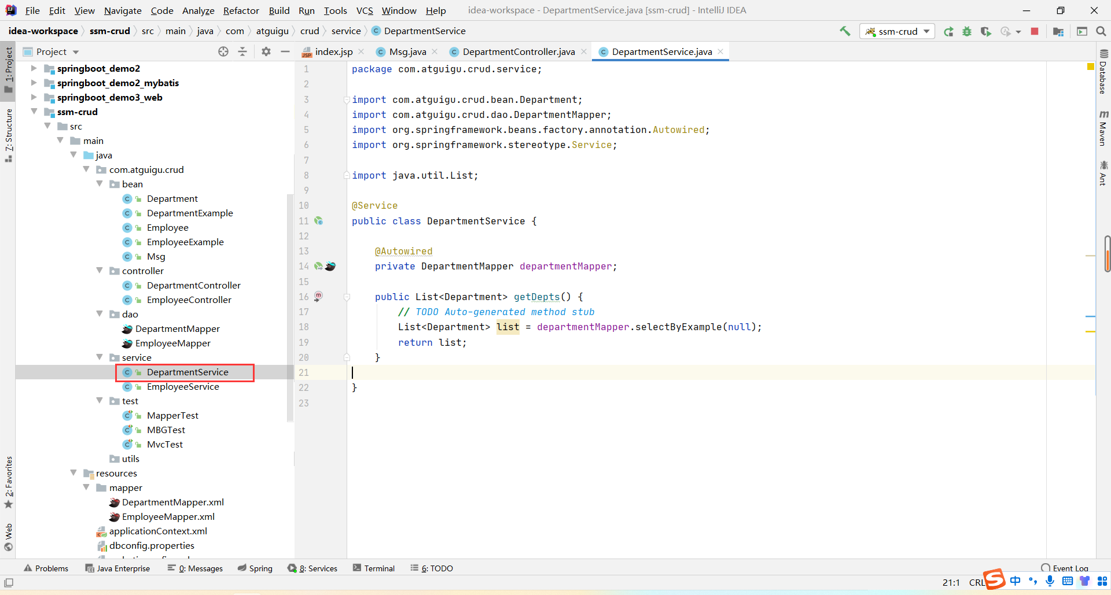Select EmployeeService in the project tree
The width and height of the screenshot is (1111, 595).
pyautogui.click(x=183, y=386)
